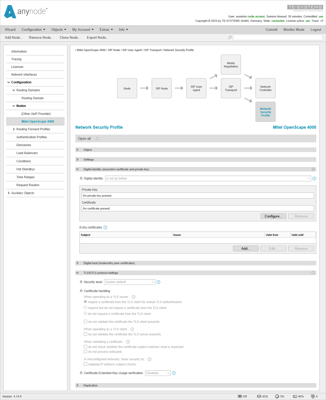Screen dimensions: 326x400
Task: Click inside the search text field
Action: 278,37
